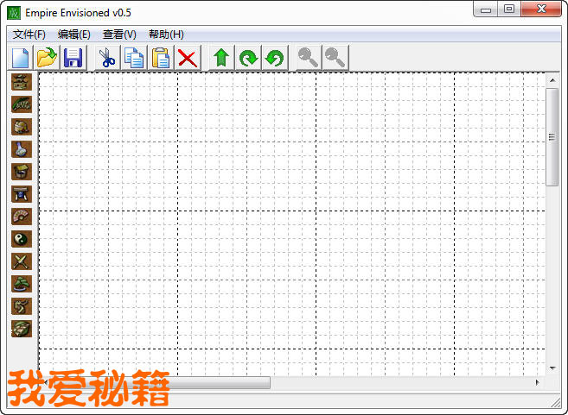568x415 pixels.
Task: Select the crossed swords military icon
Action: tap(22, 261)
